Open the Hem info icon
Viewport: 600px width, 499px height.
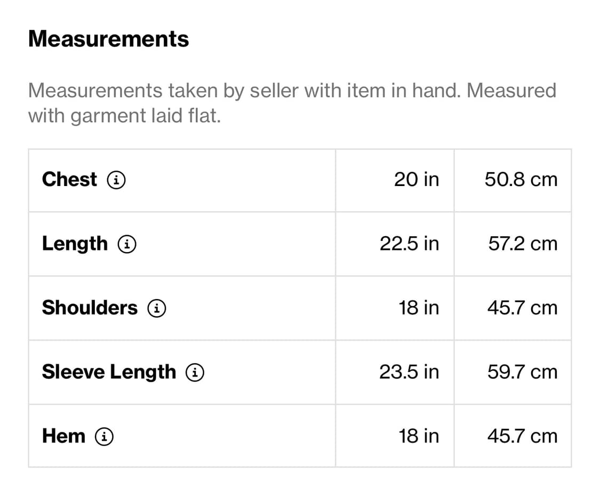[x=104, y=437]
